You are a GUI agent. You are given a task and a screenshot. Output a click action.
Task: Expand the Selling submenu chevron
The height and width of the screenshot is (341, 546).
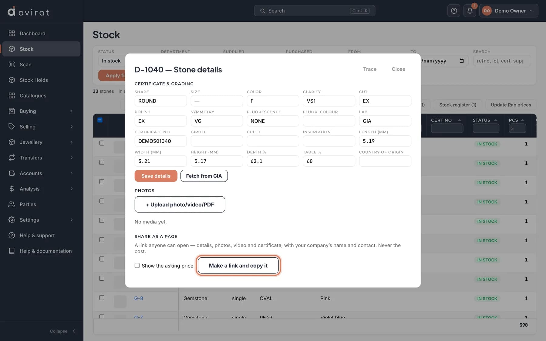(x=72, y=126)
